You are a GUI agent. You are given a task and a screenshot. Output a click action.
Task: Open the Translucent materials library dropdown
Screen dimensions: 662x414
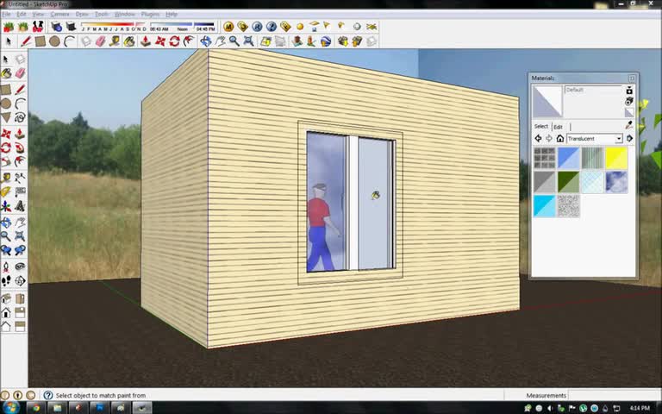595,139
